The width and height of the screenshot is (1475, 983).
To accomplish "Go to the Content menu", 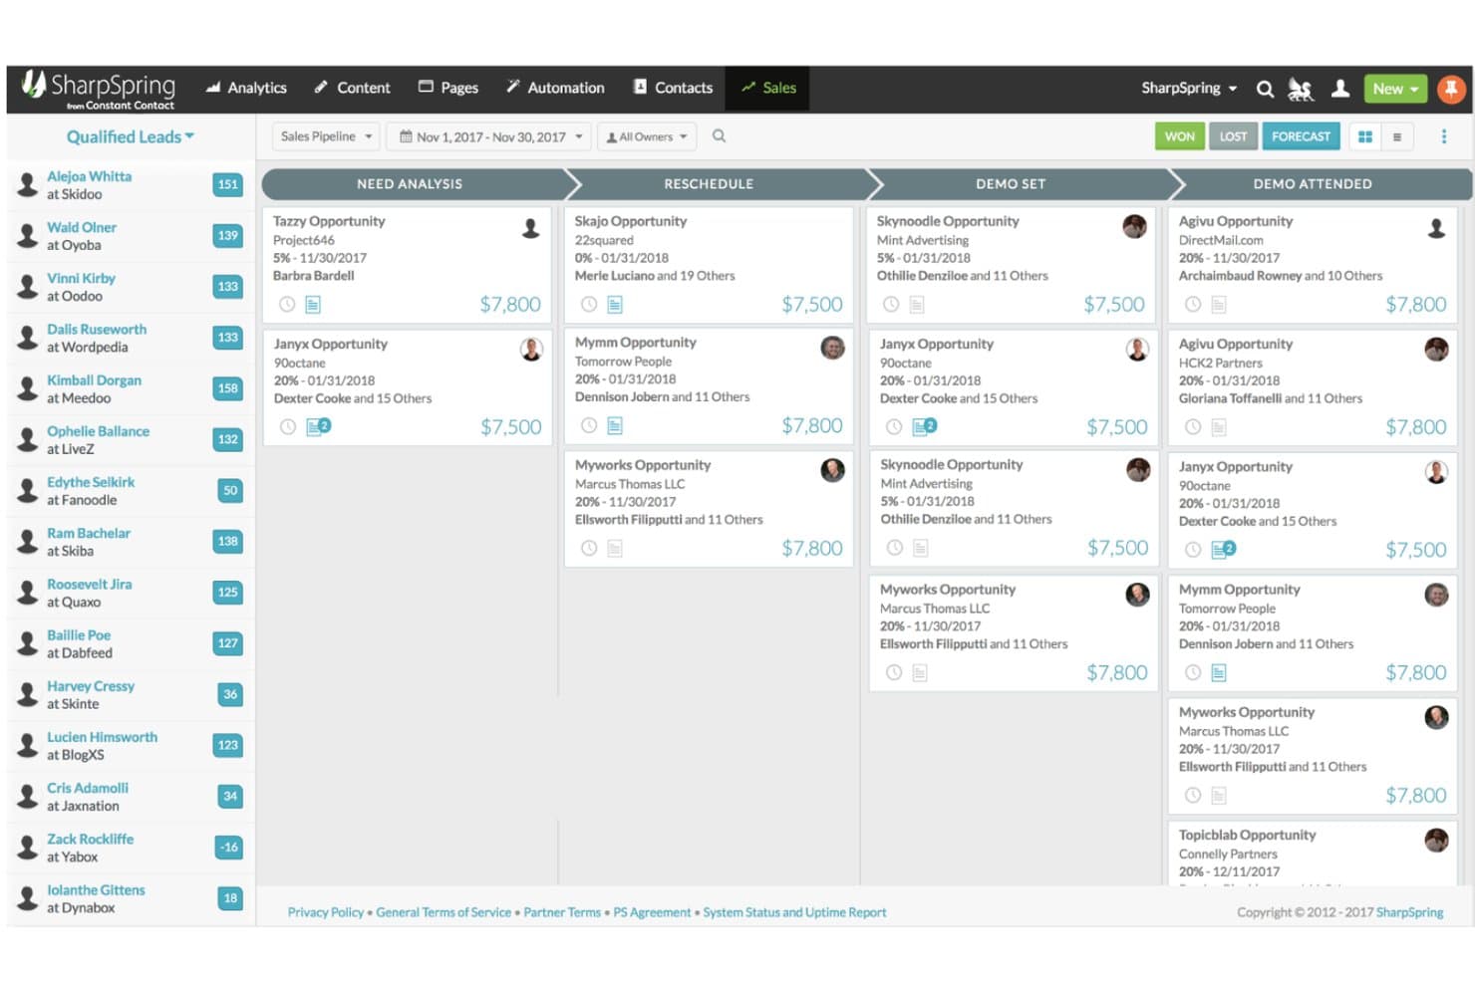I will pyautogui.click(x=352, y=89).
